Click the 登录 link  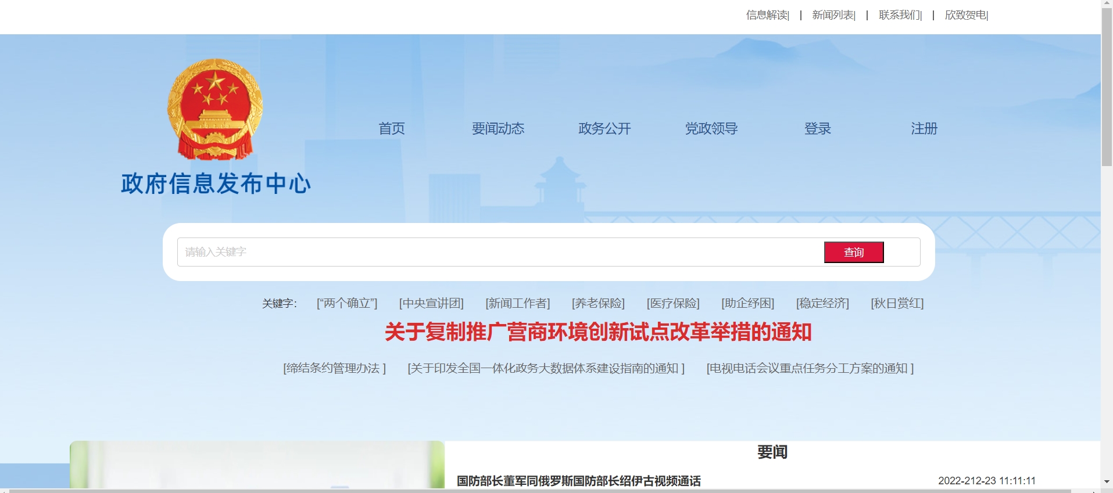[x=817, y=128]
